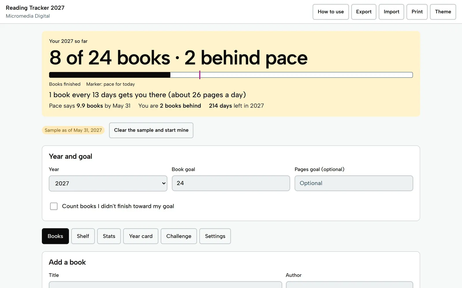Click the Export button
Image resolution: width=462 pixels, height=288 pixels.
click(x=364, y=12)
